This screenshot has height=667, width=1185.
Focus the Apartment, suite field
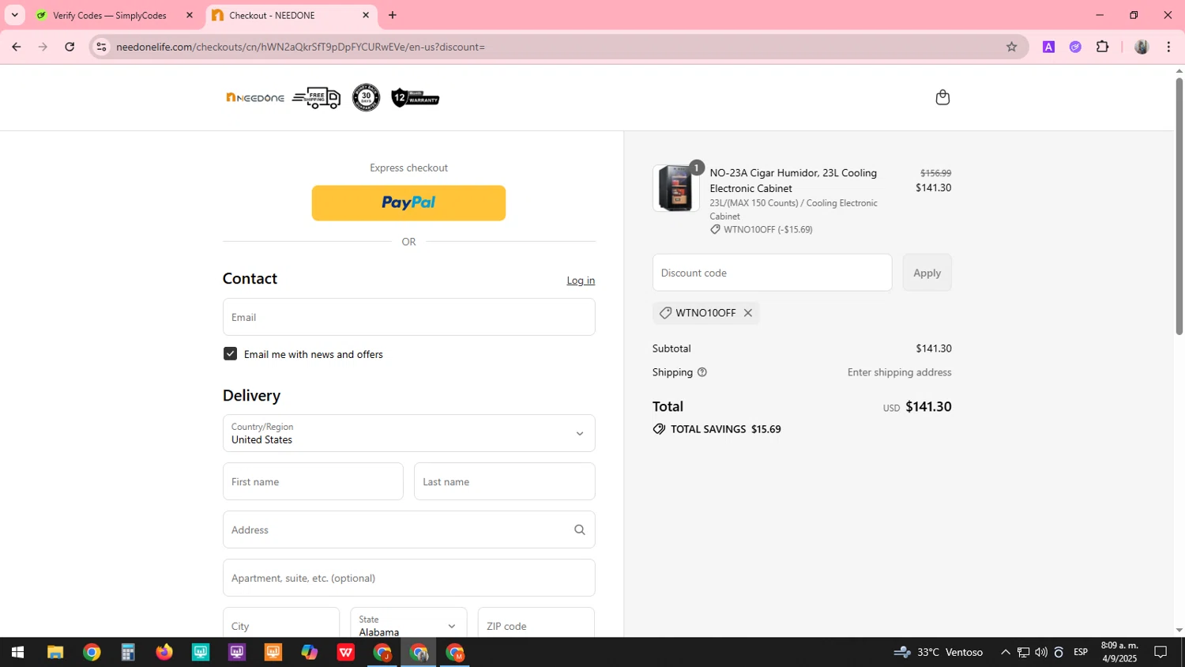click(408, 578)
